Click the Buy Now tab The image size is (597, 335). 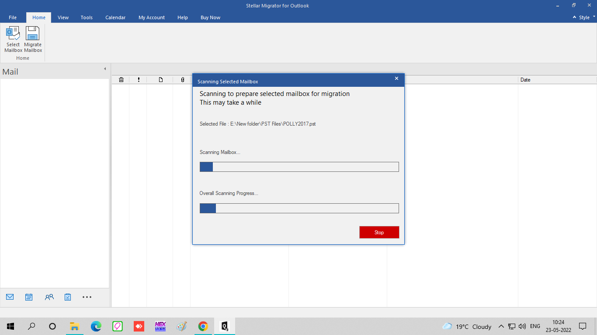click(x=210, y=17)
